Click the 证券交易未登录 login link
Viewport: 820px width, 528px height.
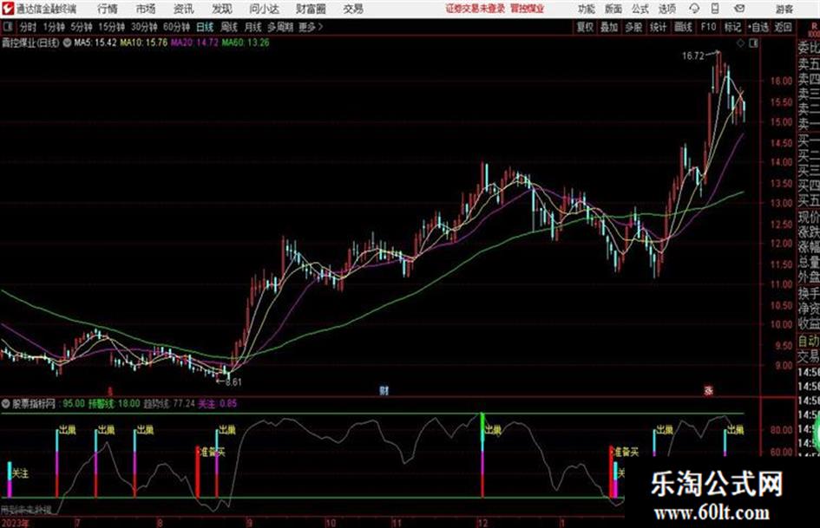click(x=476, y=9)
